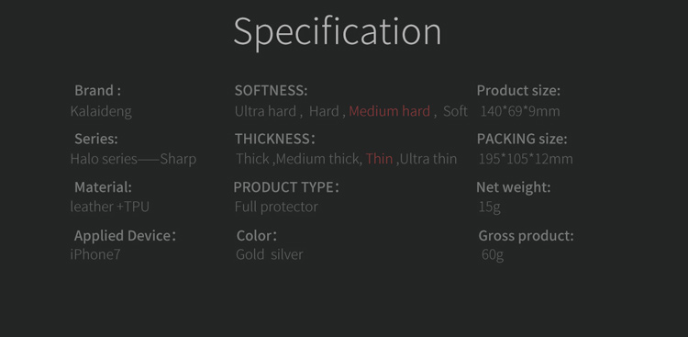Screen dimensions: 688x337
Task: Click the 60g gross product value
Action: 493,254
